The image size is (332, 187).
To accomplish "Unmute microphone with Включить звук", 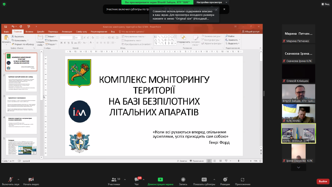I will pos(11,180).
